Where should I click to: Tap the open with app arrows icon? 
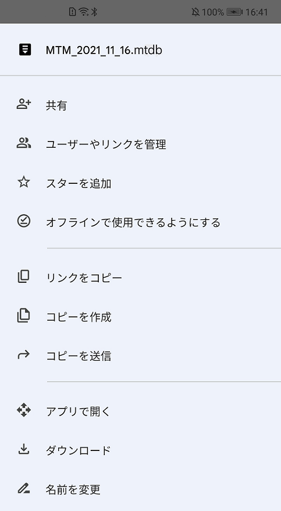(24, 410)
